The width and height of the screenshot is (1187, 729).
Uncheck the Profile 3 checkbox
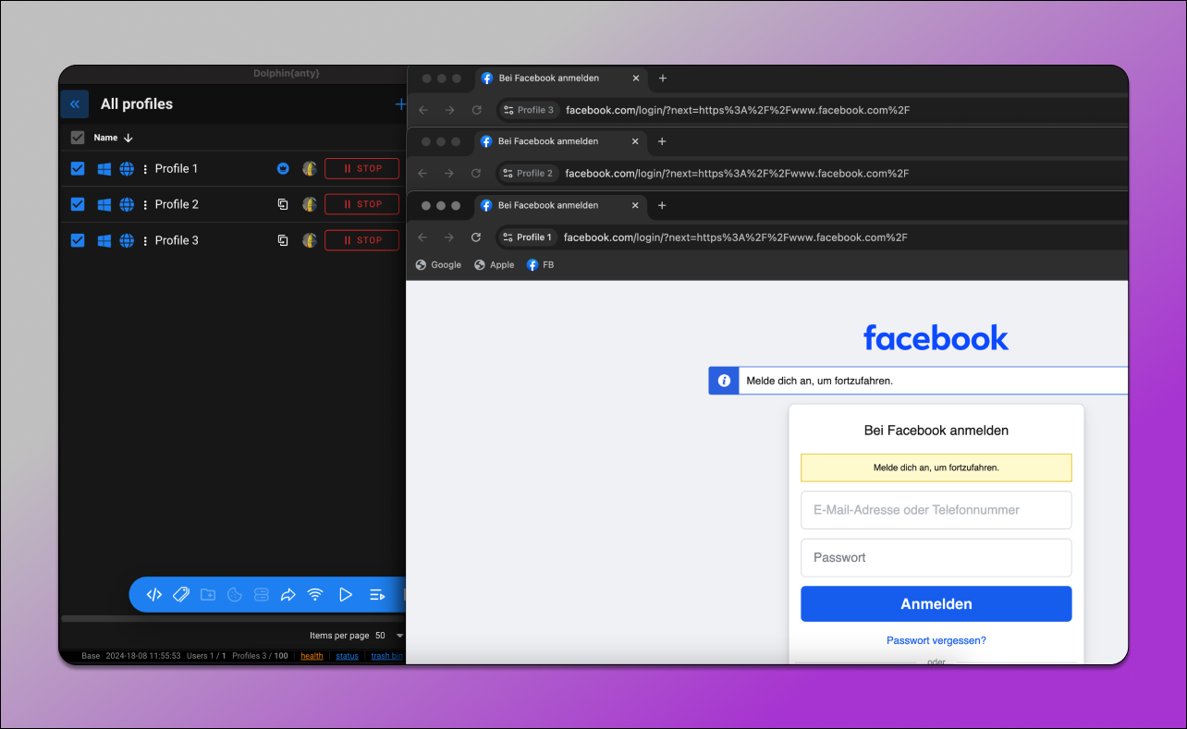pos(78,240)
